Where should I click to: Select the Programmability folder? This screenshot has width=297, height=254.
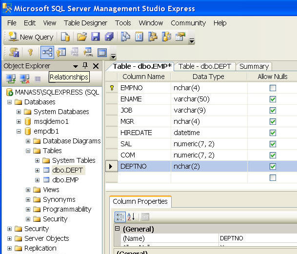67,209
